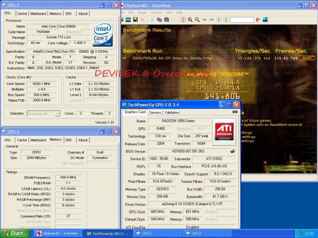The height and width of the screenshot is (238, 318).
Task: Click the Save floppy disk icon in IrfanView
Action: click(x=135, y=19)
